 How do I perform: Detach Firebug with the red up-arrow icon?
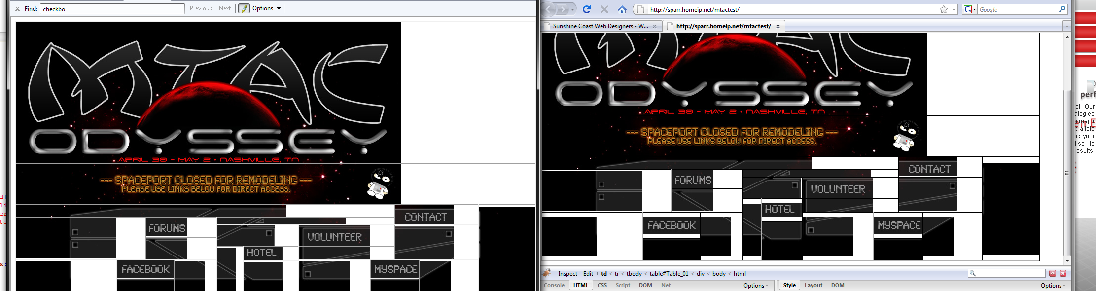pyautogui.click(x=1053, y=273)
